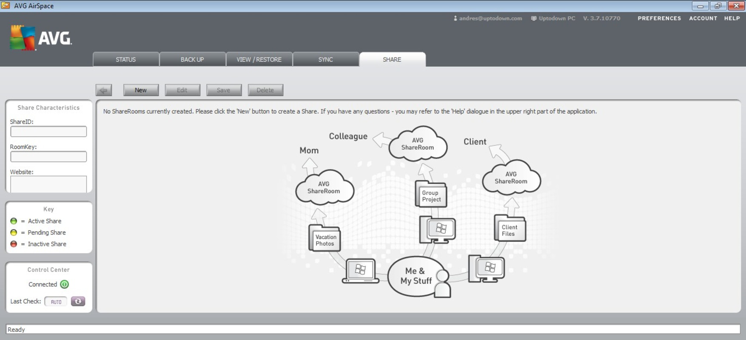Viewport: 746px width, 340px height.
Task: Click the New button
Action: click(141, 90)
